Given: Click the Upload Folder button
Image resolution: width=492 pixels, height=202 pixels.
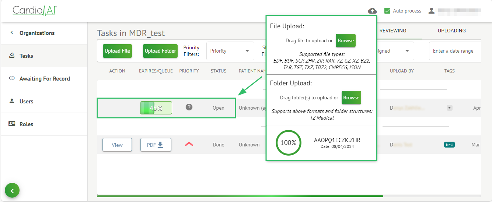Looking at the screenshot, I should click(x=160, y=51).
